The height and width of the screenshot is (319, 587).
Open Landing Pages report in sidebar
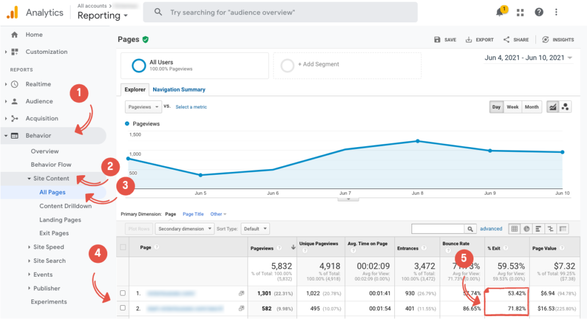(60, 220)
